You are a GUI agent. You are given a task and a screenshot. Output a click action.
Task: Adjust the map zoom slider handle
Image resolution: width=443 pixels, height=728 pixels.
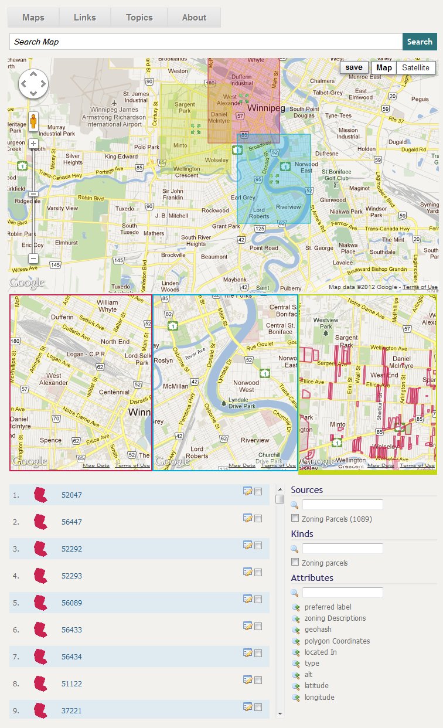pyautogui.click(x=33, y=194)
